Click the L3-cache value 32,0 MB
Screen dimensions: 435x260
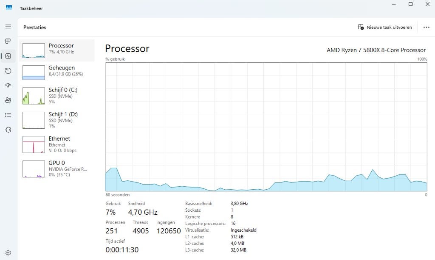point(238,250)
